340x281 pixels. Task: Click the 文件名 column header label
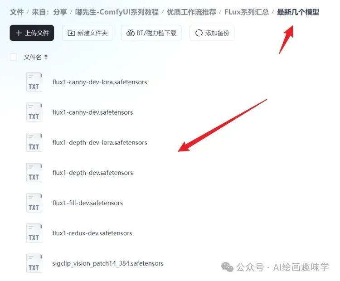[x=33, y=57]
